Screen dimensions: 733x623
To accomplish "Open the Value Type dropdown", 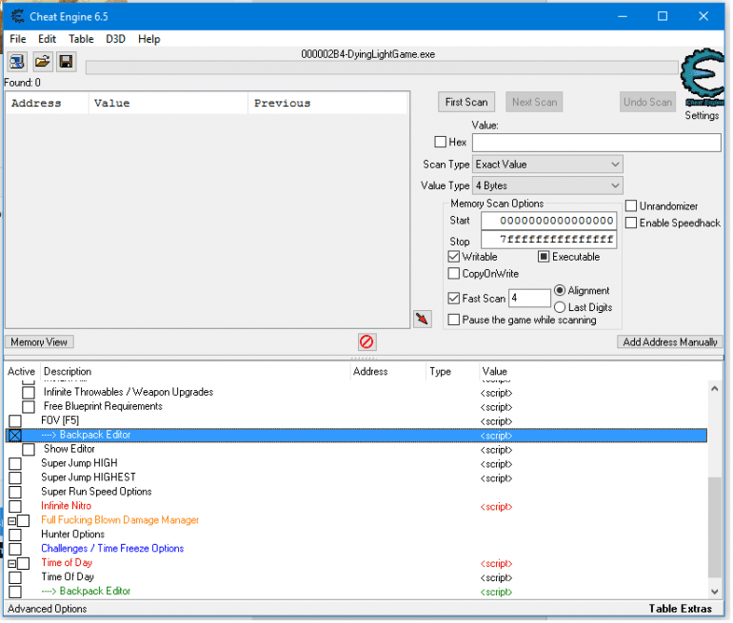I will [x=547, y=185].
